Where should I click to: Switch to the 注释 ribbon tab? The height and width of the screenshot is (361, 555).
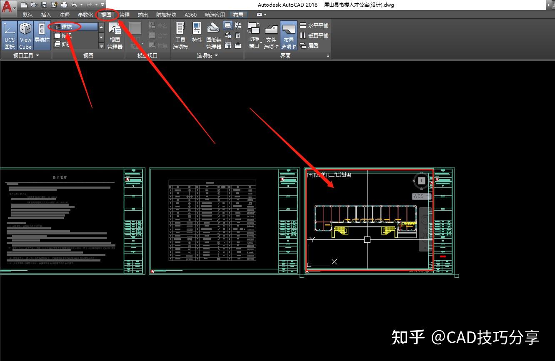coord(64,14)
